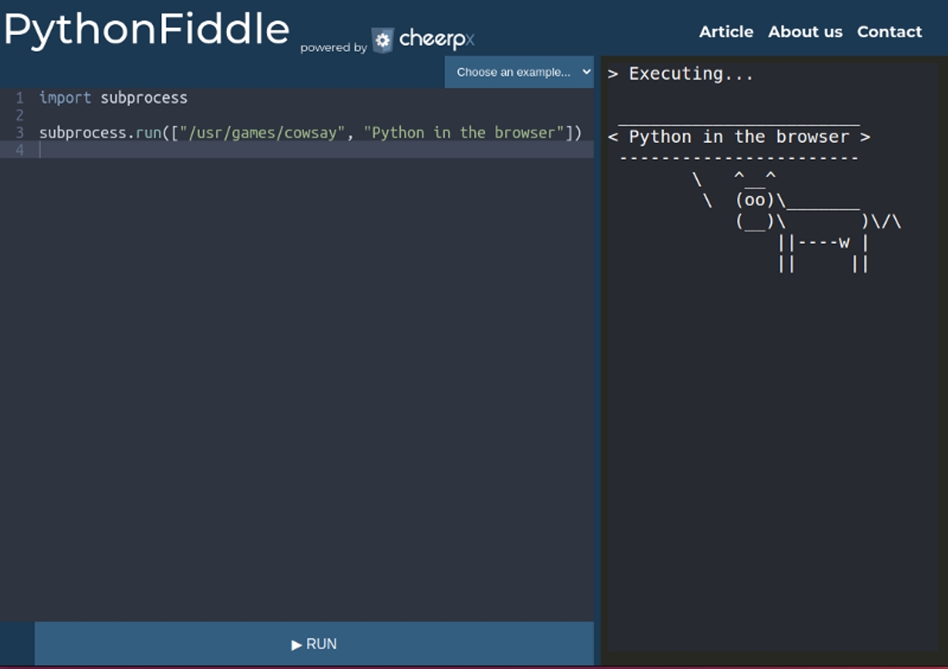Open the Contact page
The height and width of the screenshot is (669, 948).
890,32
